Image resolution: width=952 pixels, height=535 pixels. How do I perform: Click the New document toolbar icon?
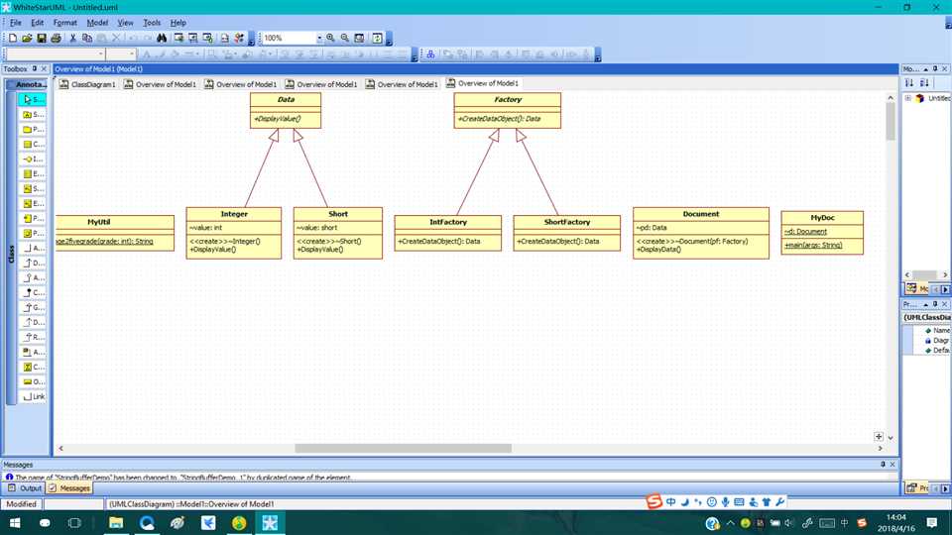(x=12, y=39)
